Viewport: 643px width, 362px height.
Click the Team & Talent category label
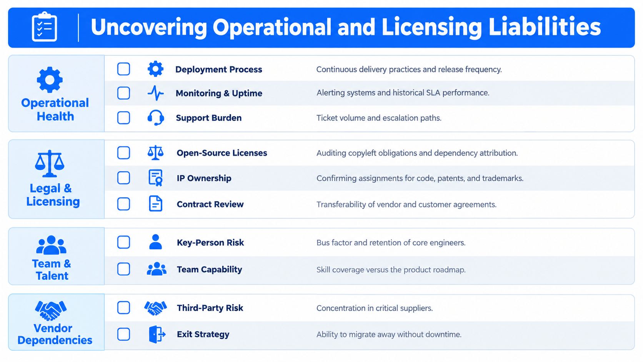tap(52, 270)
